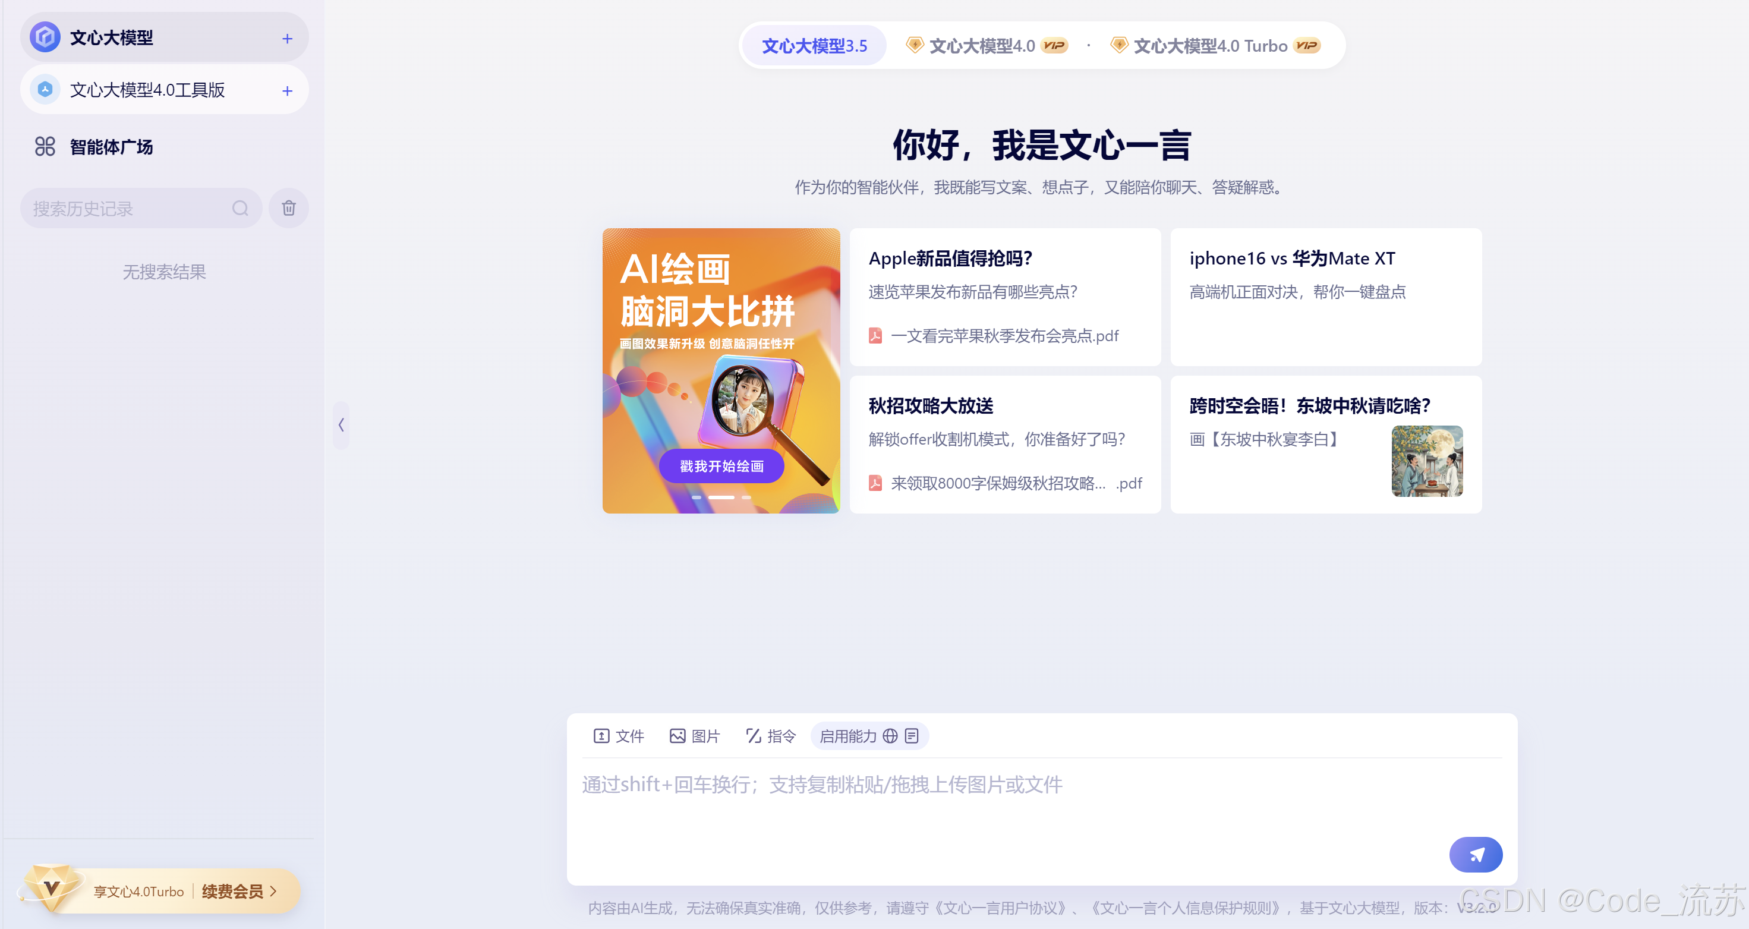Click the third carousel indicator dot on banner
Viewport: 1749px width, 929px height.
point(746,497)
